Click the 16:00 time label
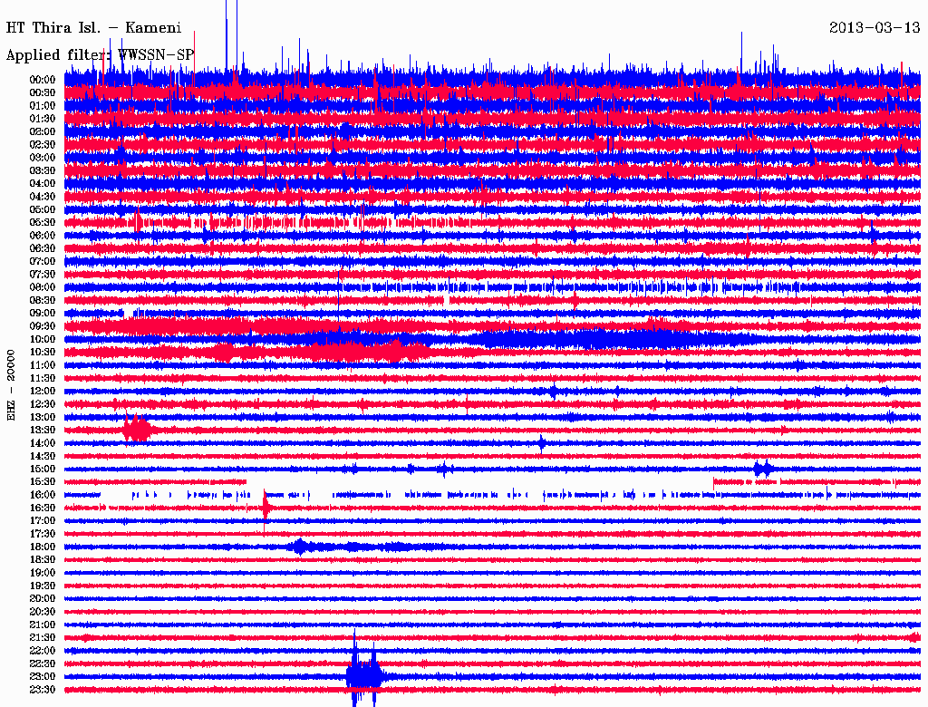Screen dimensions: 928x707 tap(43, 495)
